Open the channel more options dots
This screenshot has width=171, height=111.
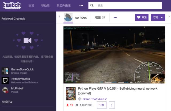pos(115,17)
